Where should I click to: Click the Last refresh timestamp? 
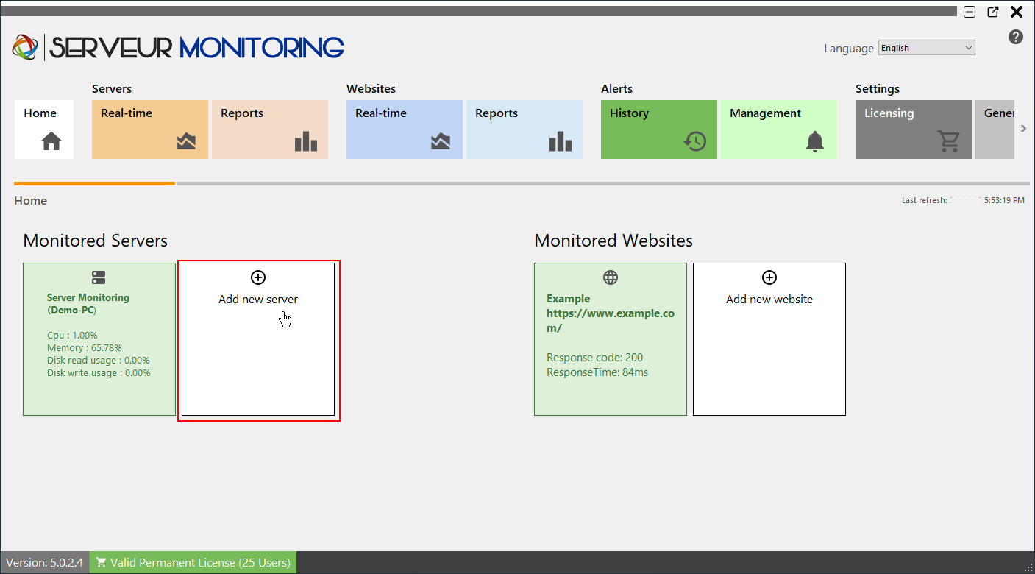964,200
